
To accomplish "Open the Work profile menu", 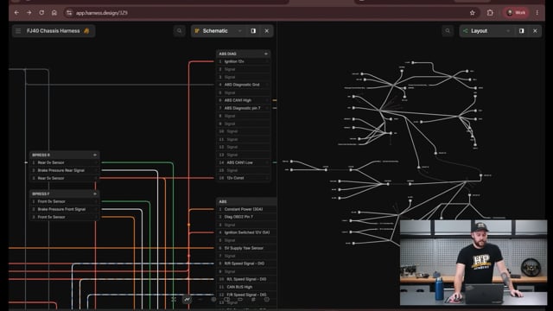I will pos(516,13).
